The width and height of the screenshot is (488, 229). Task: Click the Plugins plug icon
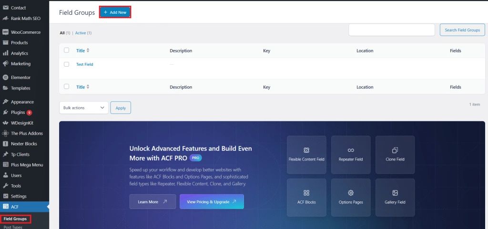click(x=5, y=112)
